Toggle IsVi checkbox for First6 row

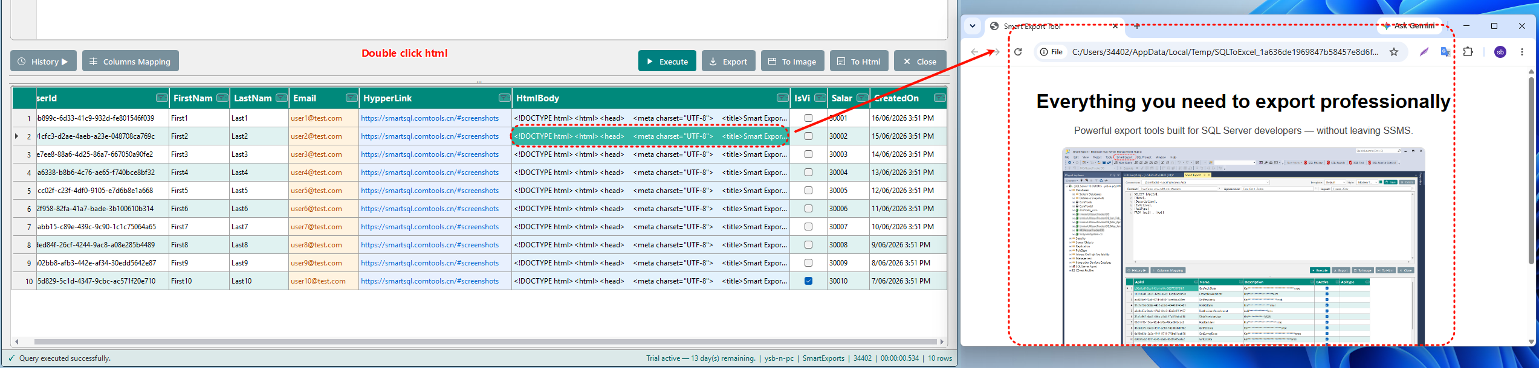808,209
